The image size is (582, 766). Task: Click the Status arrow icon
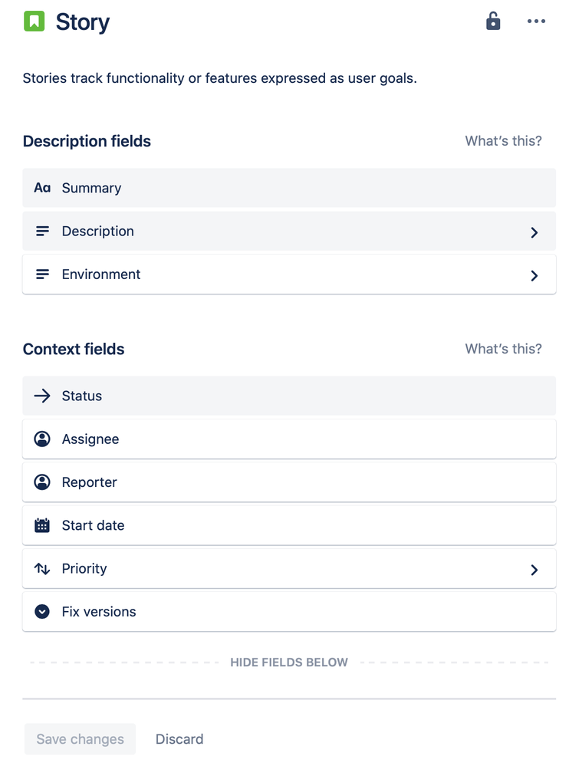click(42, 396)
